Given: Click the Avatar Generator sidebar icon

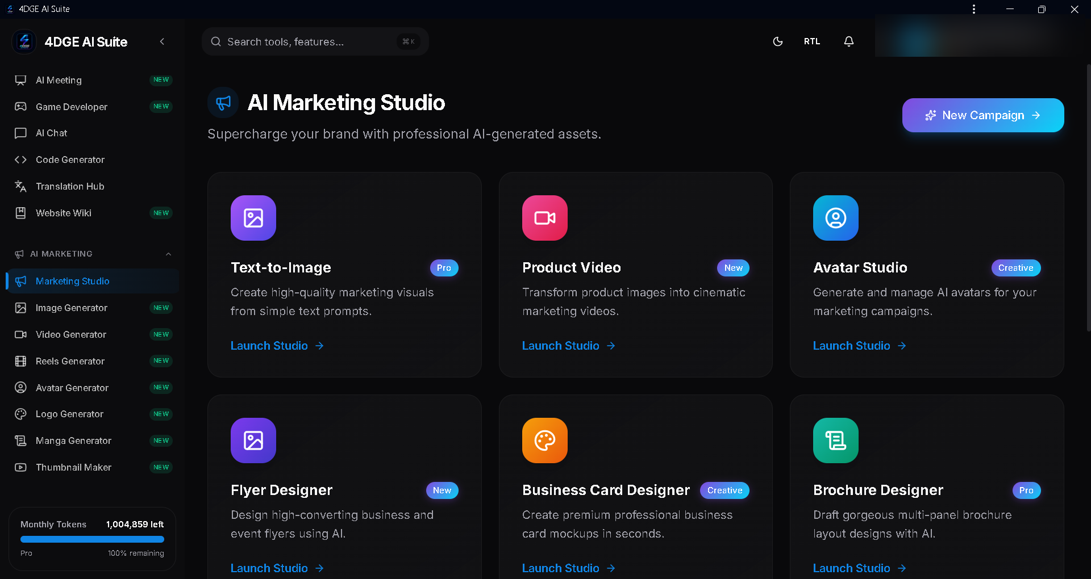Looking at the screenshot, I should pos(20,388).
